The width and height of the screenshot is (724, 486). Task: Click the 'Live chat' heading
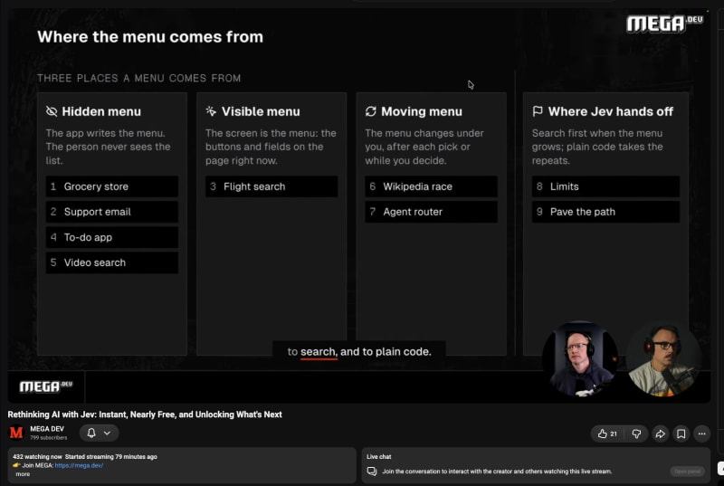coord(378,456)
